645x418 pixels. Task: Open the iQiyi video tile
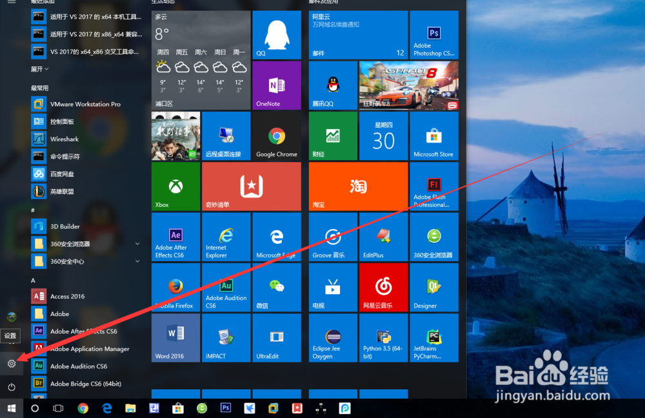[175, 135]
